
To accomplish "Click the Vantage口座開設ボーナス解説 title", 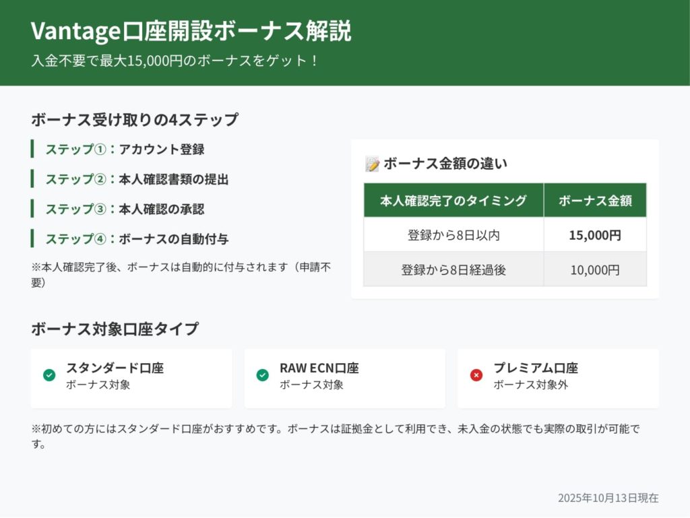I will point(191,32).
